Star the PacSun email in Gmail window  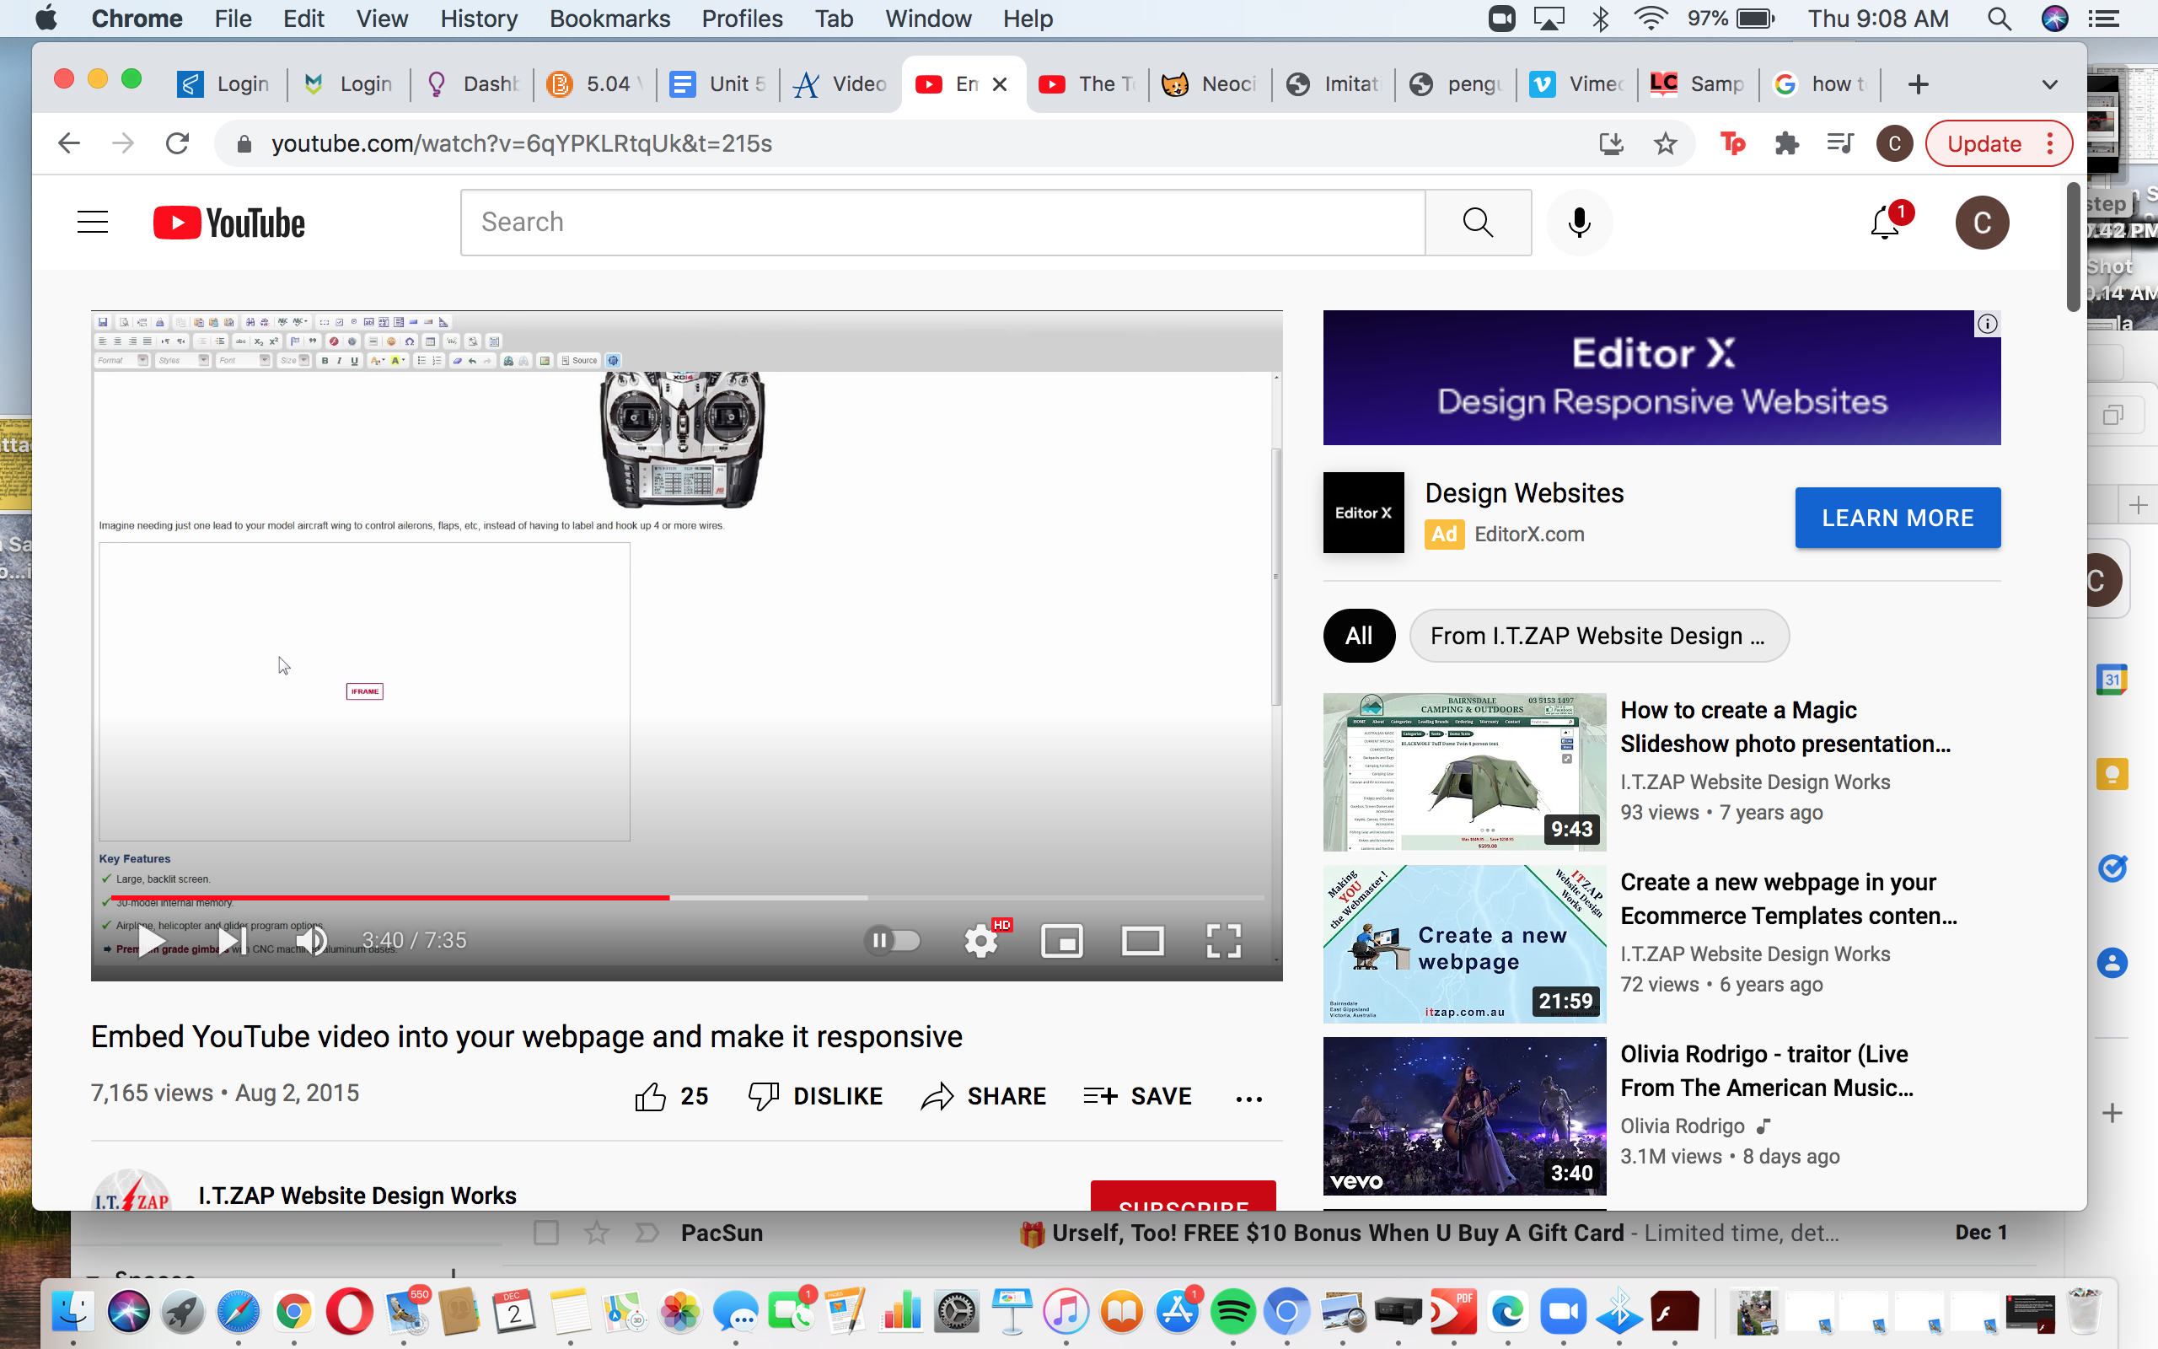pyautogui.click(x=597, y=1233)
